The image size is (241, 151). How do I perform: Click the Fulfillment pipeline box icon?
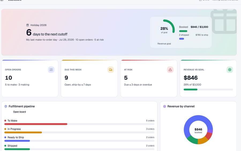point(6,106)
